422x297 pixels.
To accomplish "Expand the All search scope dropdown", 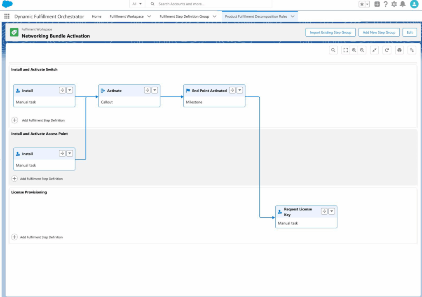I will [137, 4].
